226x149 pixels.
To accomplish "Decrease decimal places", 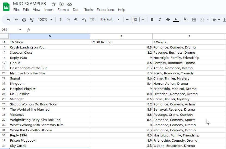I will 76,20.
